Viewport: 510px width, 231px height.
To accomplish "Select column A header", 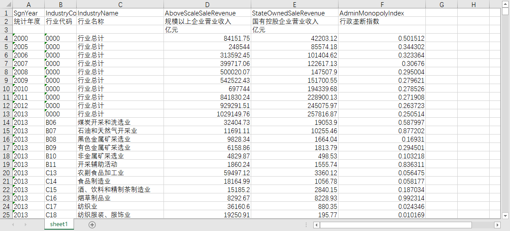I will pyautogui.click(x=29, y=4).
